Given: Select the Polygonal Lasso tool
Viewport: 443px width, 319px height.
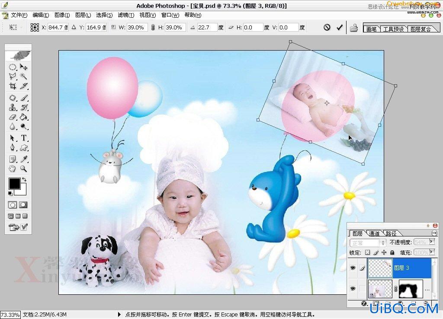Looking at the screenshot, I should point(12,76).
